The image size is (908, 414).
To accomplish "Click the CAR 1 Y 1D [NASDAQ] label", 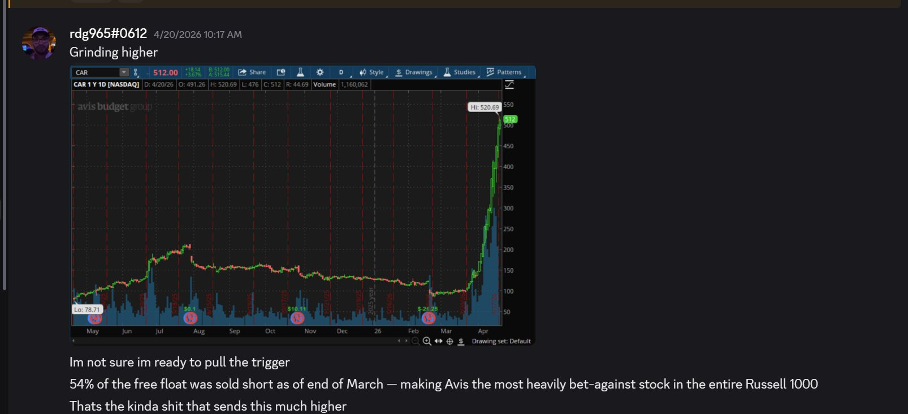I will pyautogui.click(x=106, y=84).
